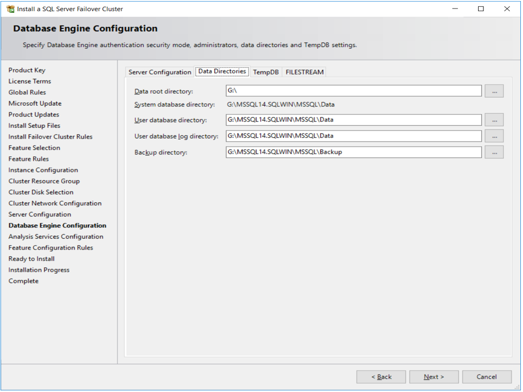Select Installation Progress step
The height and width of the screenshot is (392, 523).
coord(39,270)
